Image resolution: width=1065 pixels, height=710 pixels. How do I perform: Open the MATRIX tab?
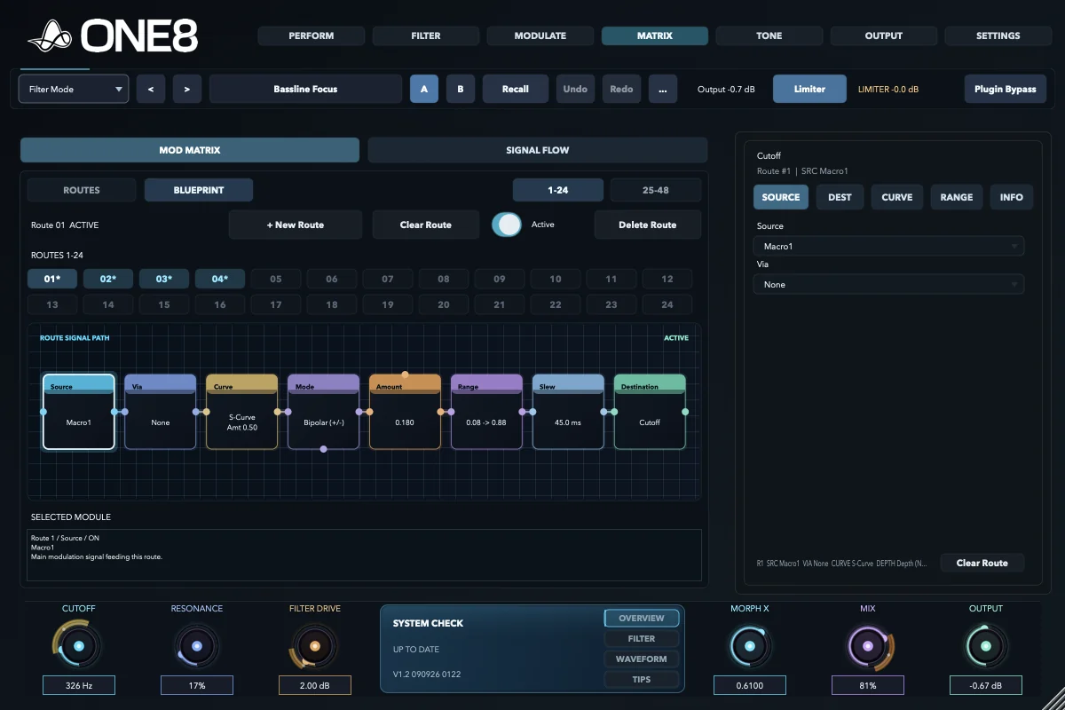[655, 35]
